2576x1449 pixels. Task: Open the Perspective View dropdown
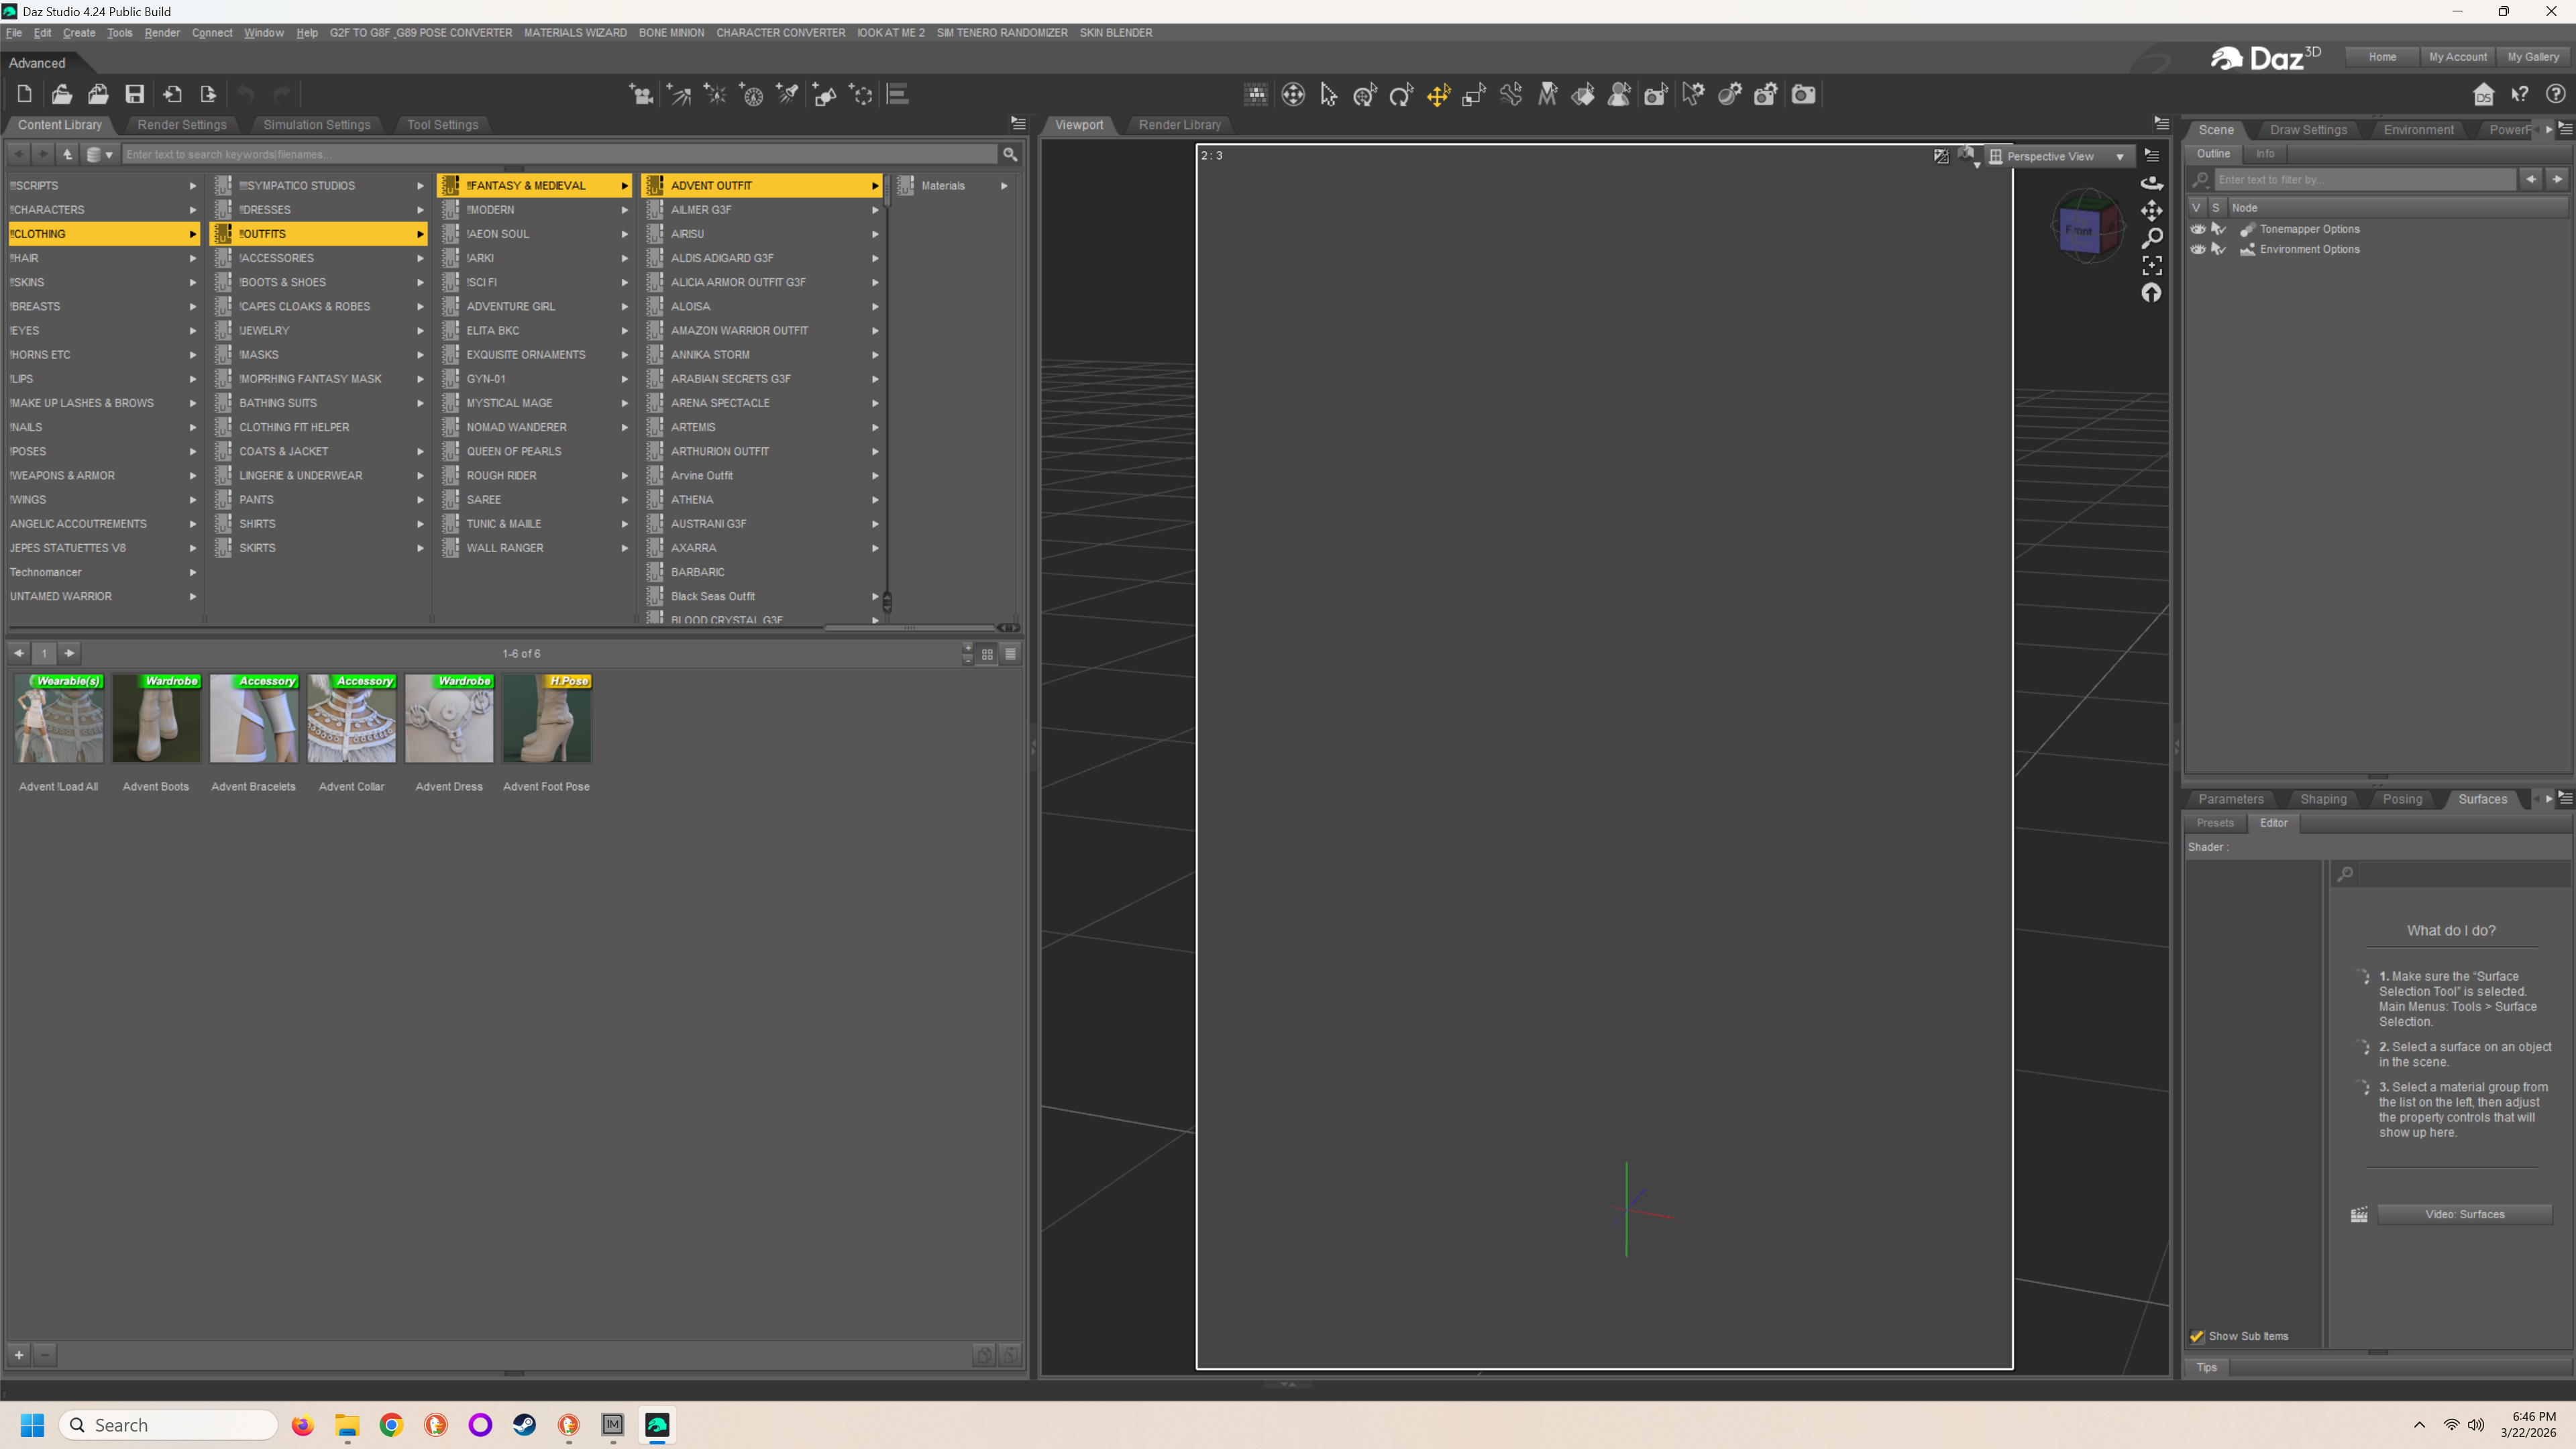(2060, 156)
